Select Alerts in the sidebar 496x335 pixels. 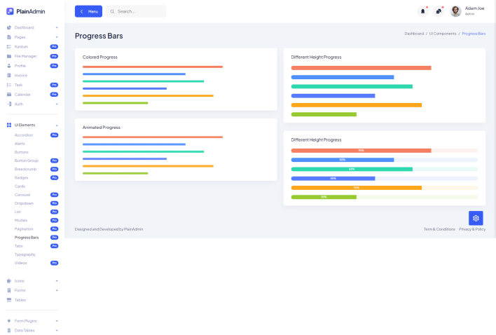(x=20, y=144)
